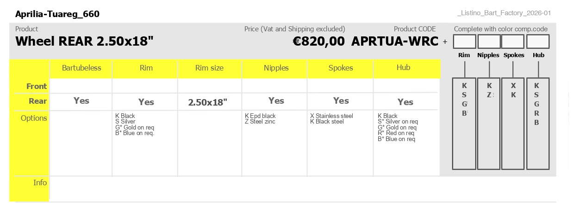Click the Aprilia-Tuareg_660 title

pyautogui.click(x=57, y=14)
